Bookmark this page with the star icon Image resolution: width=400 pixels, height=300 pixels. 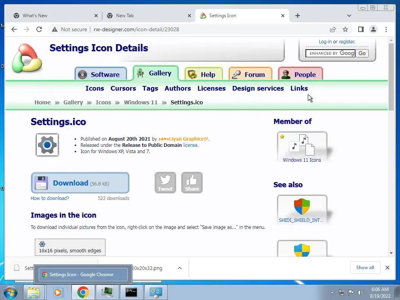[x=345, y=29]
